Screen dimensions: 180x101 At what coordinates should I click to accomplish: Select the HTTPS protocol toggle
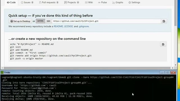[x=40, y=21]
